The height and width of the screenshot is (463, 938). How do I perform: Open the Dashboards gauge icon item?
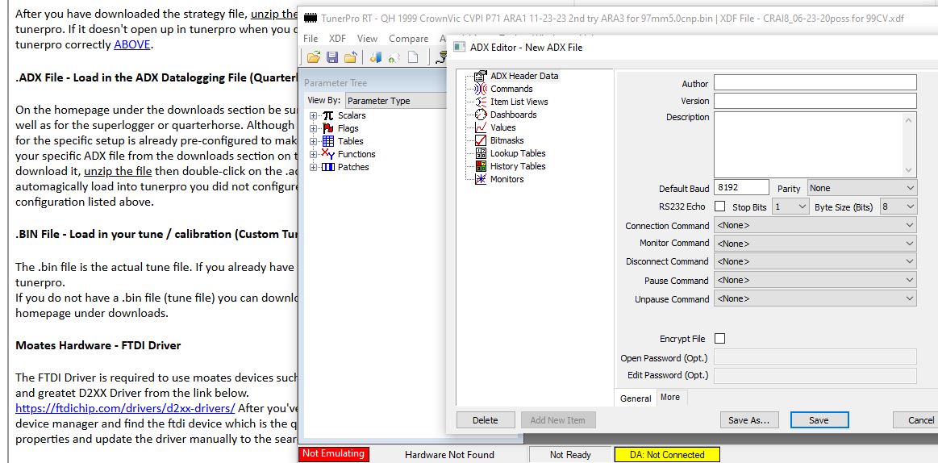[481, 115]
